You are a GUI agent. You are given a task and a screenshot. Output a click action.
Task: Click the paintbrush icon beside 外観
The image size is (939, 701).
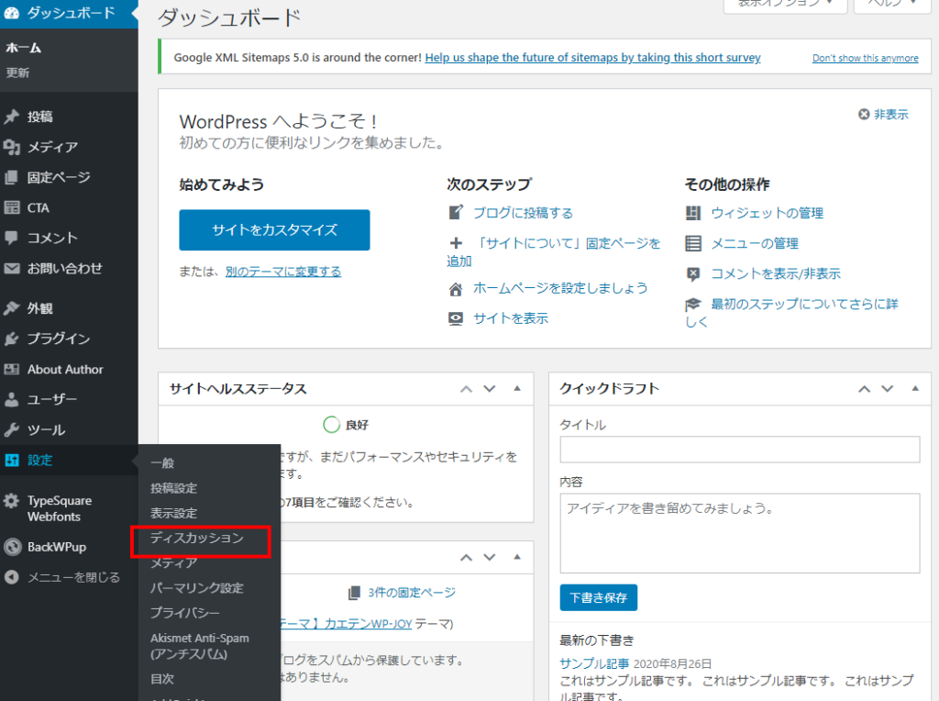click(11, 308)
